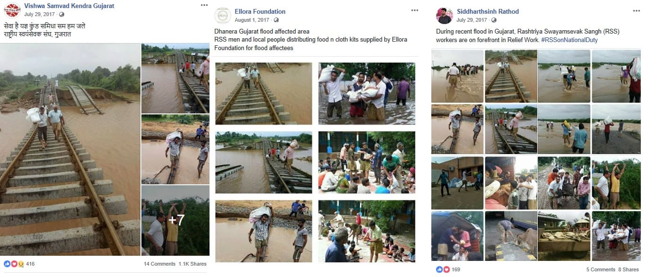
Task: Open Siddharthsinh Rathod's profile avatar
Action: pyautogui.click(x=444, y=15)
